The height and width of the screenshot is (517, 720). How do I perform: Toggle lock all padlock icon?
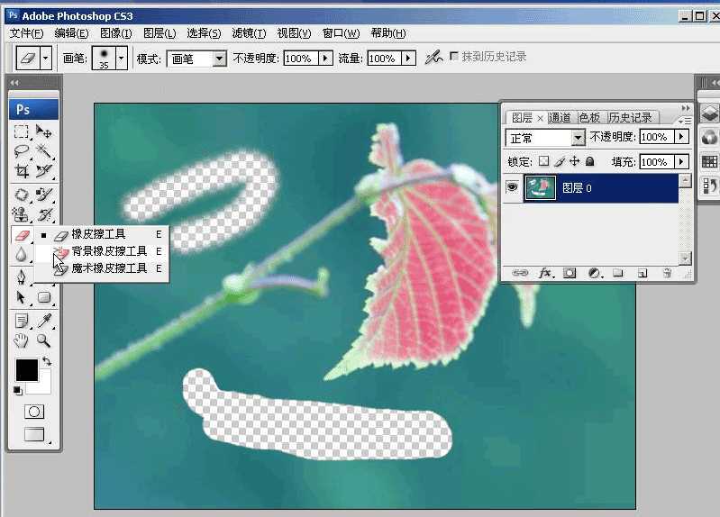coord(590,161)
